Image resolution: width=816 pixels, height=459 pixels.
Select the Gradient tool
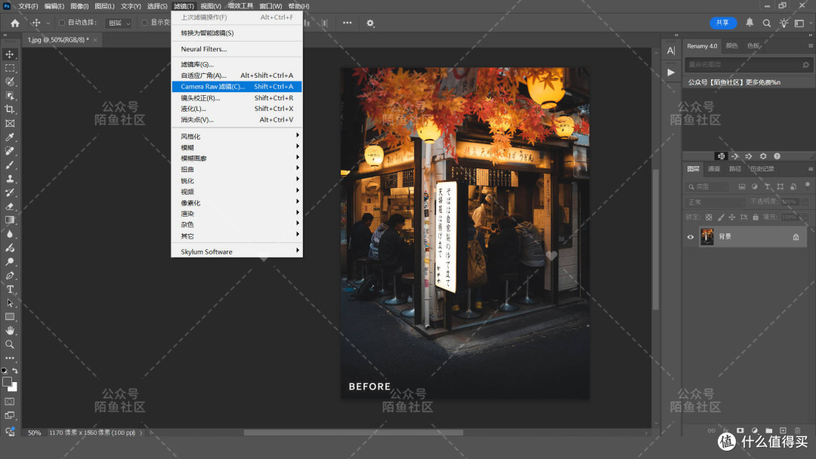point(10,220)
